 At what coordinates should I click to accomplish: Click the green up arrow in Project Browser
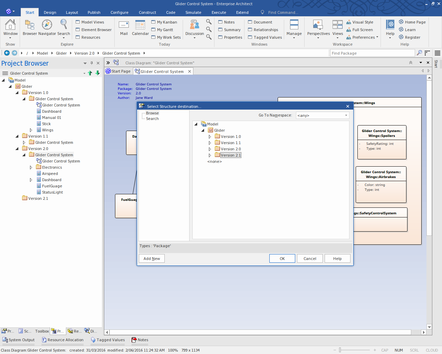click(90, 73)
